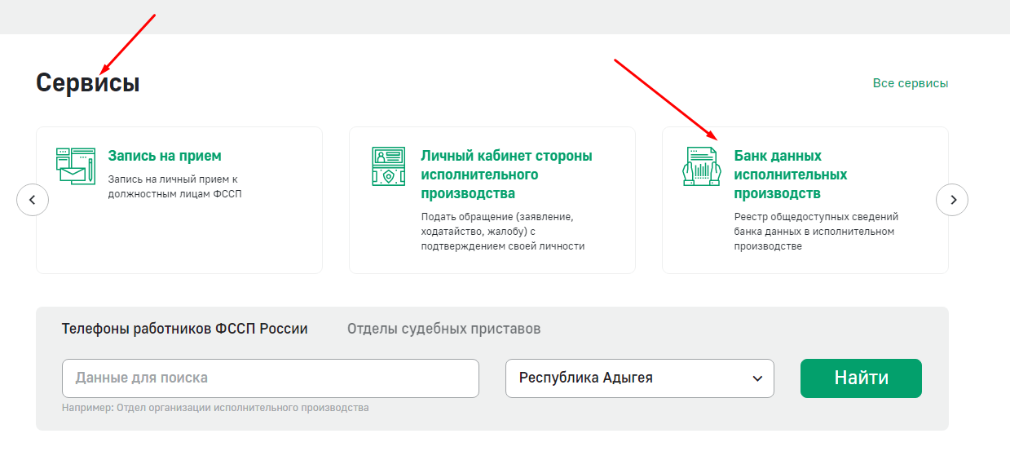Image resolution: width=1010 pixels, height=460 pixels.
Task: Open Банк данных исполнительных производств
Action: (x=791, y=175)
